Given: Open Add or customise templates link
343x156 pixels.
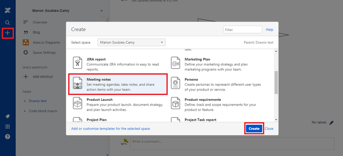Looking at the screenshot, I should click(x=110, y=129).
